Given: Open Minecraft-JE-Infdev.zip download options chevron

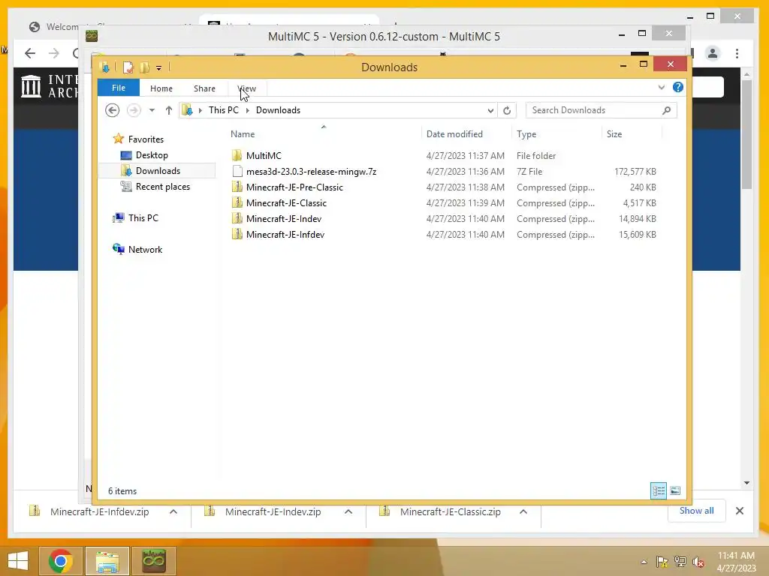Looking at the screenshot, I should [x=173, y=511].
